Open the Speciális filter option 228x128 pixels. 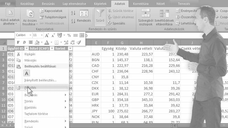[x=116, y=23]
